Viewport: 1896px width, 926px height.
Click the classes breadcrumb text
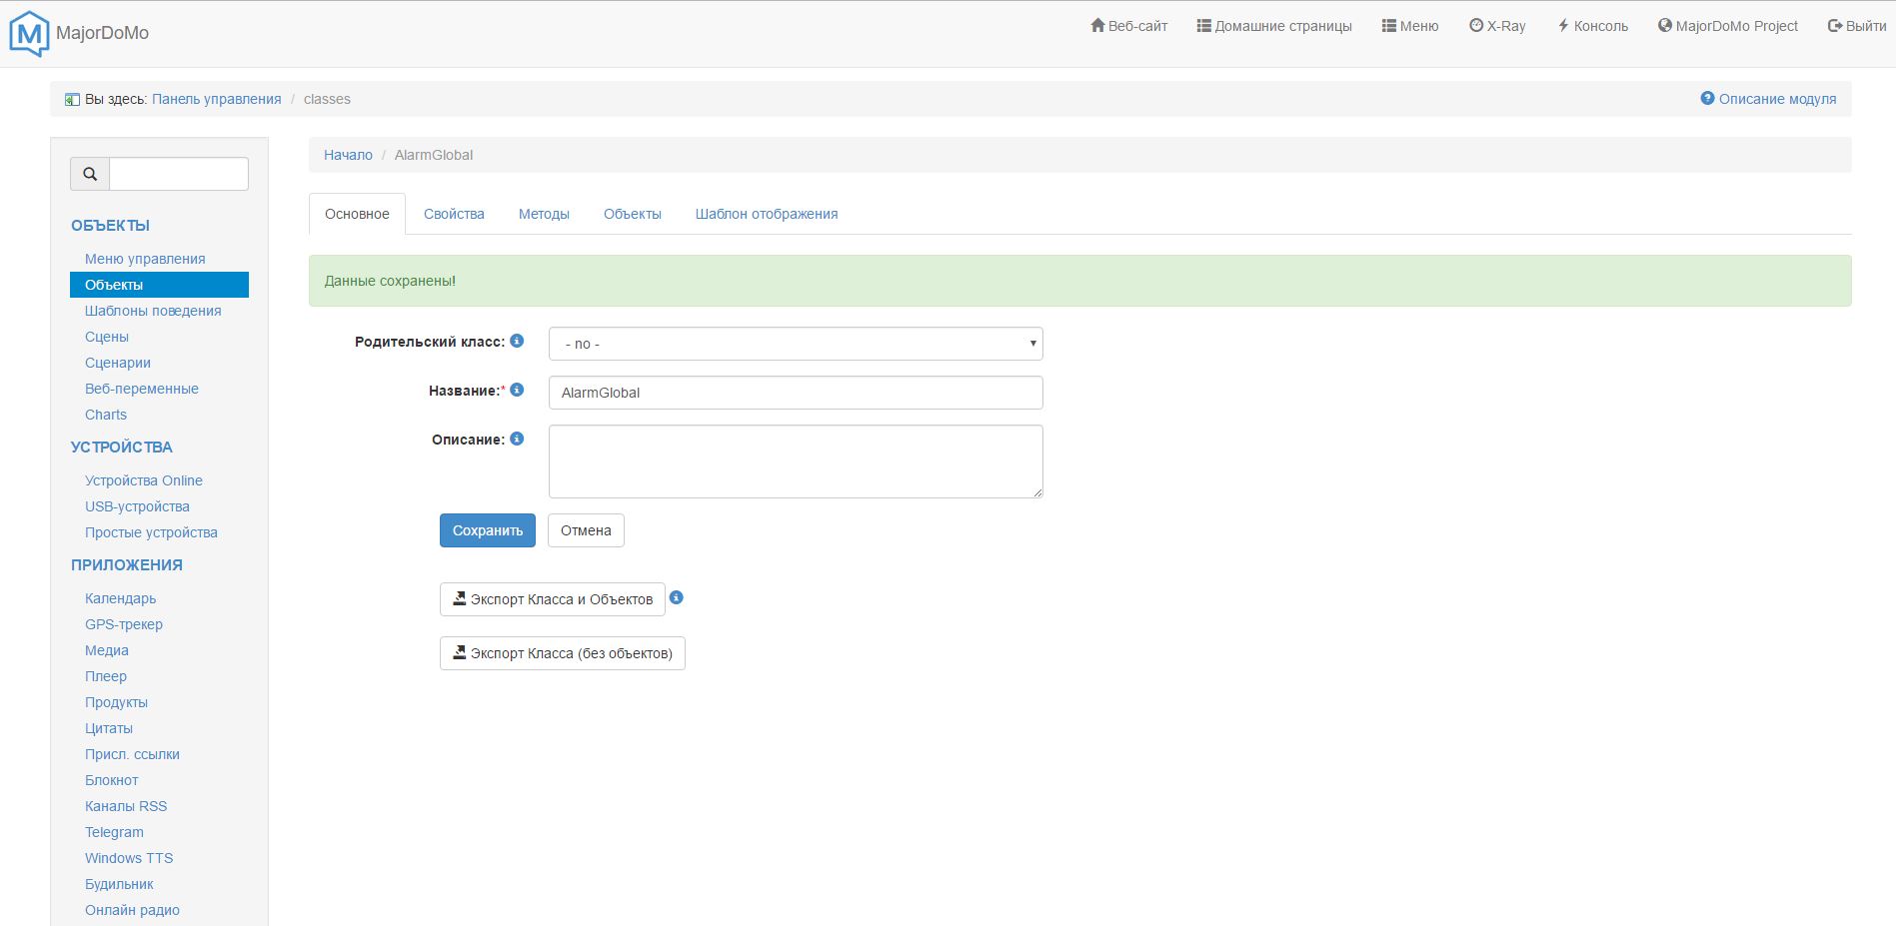pyautogui.click(x=327, y=99)
